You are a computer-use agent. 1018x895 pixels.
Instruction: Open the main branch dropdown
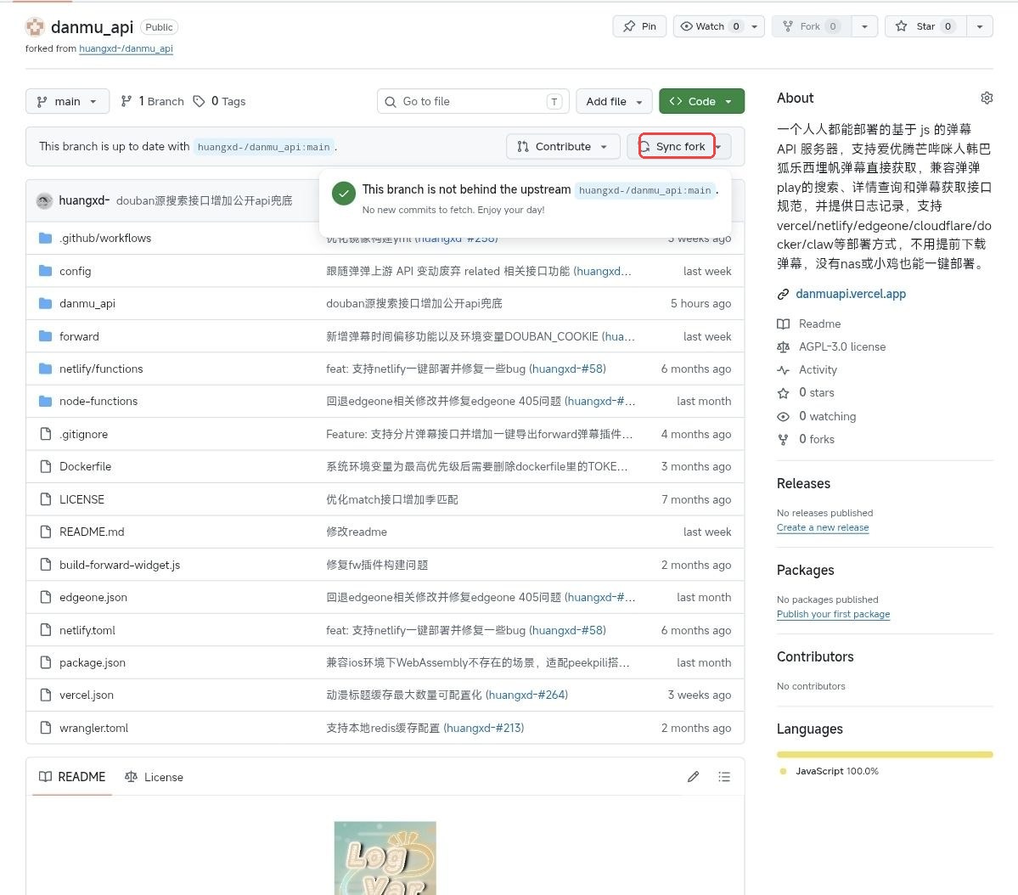coord(66,101)
